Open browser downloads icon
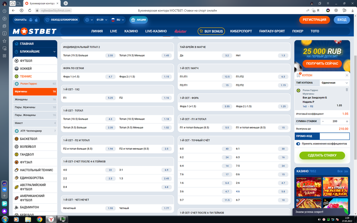The image size is (357, 223). [352, 10]
